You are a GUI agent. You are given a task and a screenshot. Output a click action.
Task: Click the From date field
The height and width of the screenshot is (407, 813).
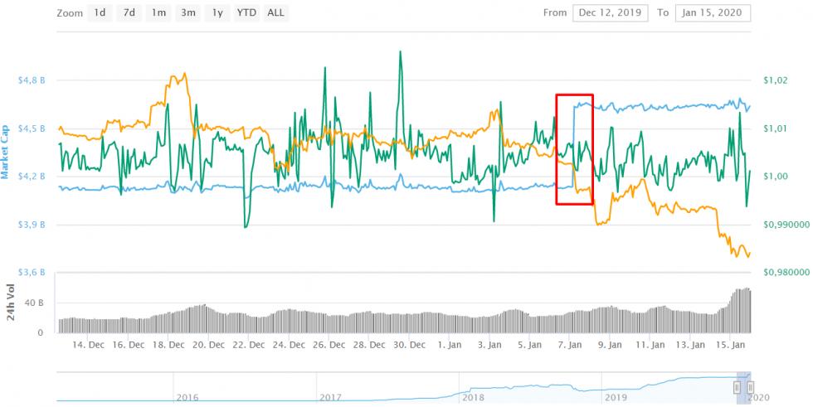[609, 12]
